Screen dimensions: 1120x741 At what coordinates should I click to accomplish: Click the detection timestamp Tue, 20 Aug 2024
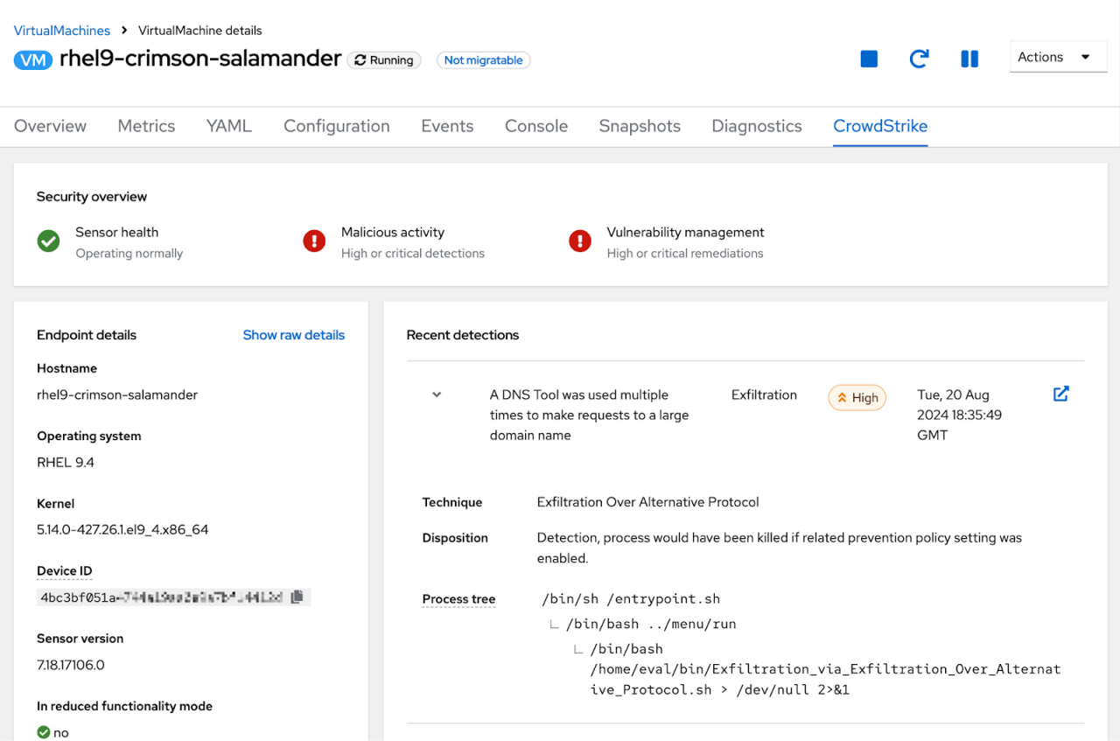click(x=960, y=415)
